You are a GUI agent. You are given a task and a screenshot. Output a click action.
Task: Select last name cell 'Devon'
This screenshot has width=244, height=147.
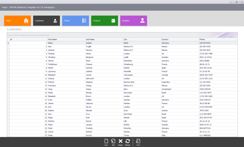point(104,107)
